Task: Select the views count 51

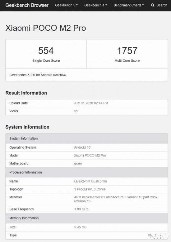Action: click(76, 111)
